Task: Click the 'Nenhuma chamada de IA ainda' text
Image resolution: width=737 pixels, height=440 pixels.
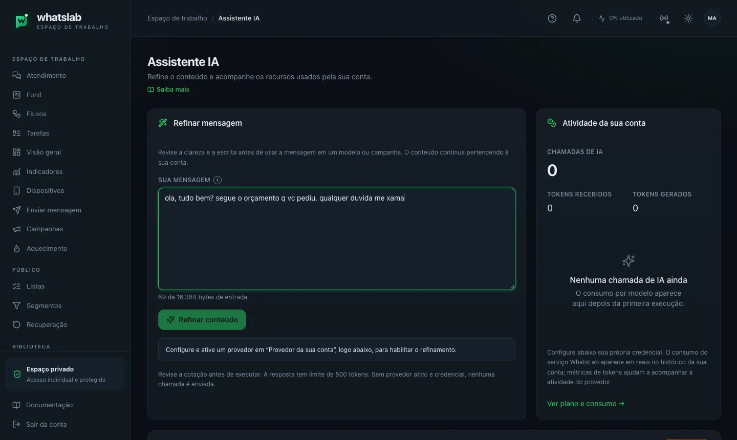Action: 628,280
